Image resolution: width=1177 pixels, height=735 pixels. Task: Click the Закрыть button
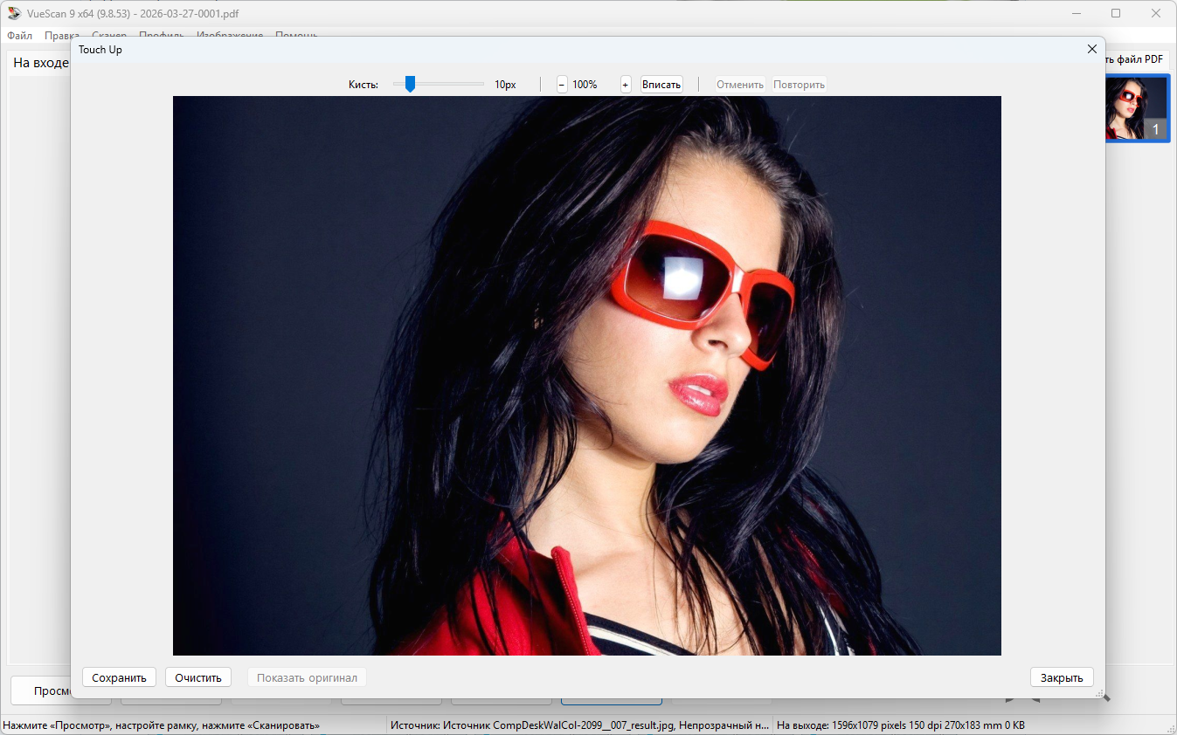point(1061,677)
